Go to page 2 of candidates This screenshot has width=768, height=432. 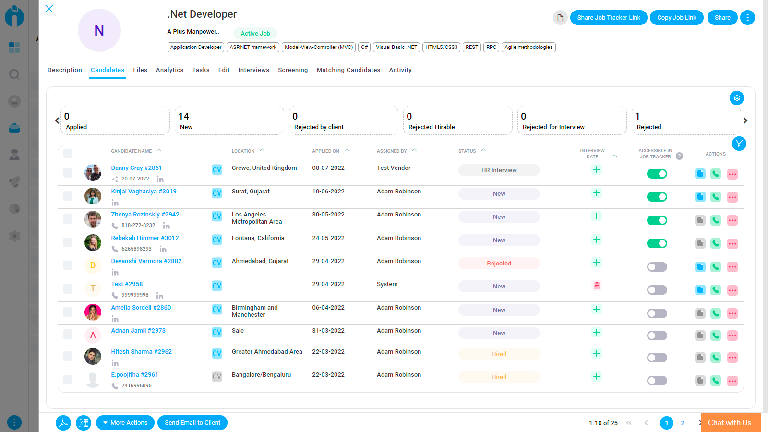tap(683, 423)
